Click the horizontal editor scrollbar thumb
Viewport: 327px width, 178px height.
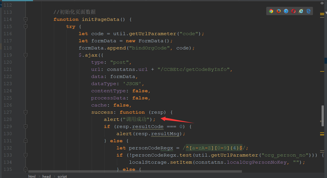click(x=135, y=171)
